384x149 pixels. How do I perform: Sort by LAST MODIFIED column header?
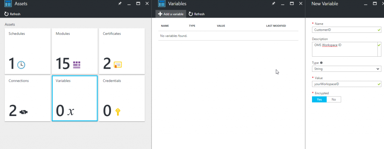click(x=276, y=26)
